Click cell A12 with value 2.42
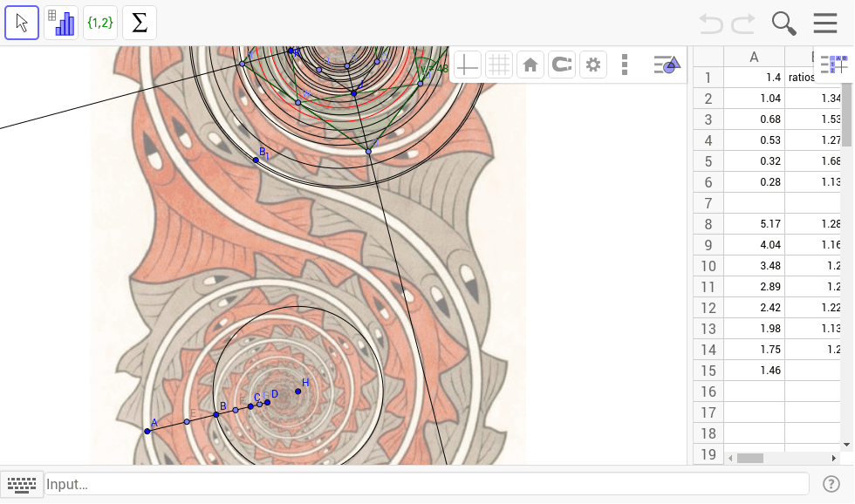Screen dimensions: 855x504 coord(754,308)
